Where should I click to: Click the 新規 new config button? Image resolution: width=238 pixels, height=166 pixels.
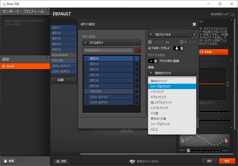pyautogui.click(x=9, y=161)
